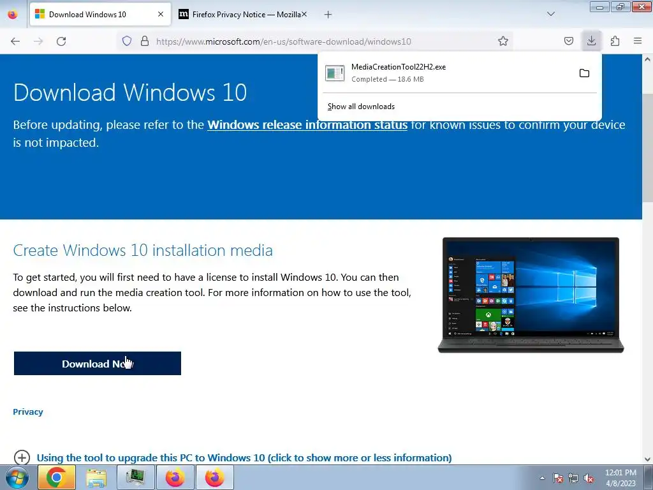This screenshot has height=490, width=653.
Task: Toggle the Downloads toolbar button
Action: point(591,41)
